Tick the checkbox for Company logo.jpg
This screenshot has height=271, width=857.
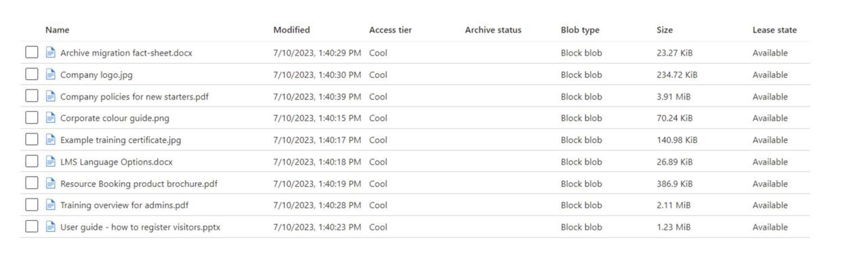pos(32,75)
